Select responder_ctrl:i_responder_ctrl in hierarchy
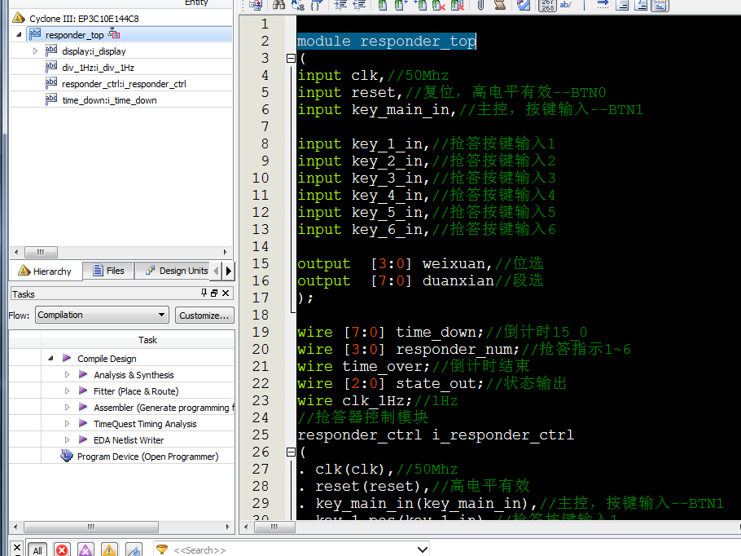This screenshot has height=556, width=741. click(124, 84)
